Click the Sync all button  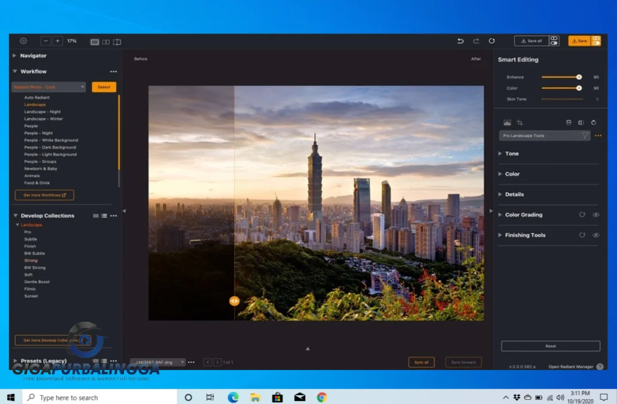click(x=422, y=362)
